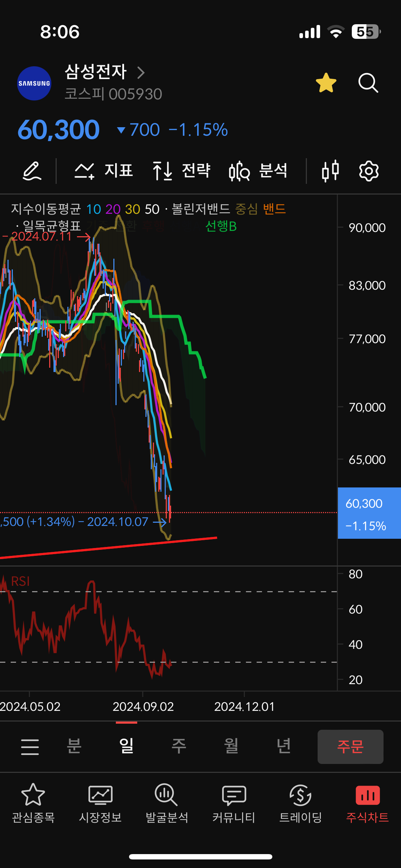Toggle the yellow favorite star
Screen dimensions: 401x868
point(326,83)
